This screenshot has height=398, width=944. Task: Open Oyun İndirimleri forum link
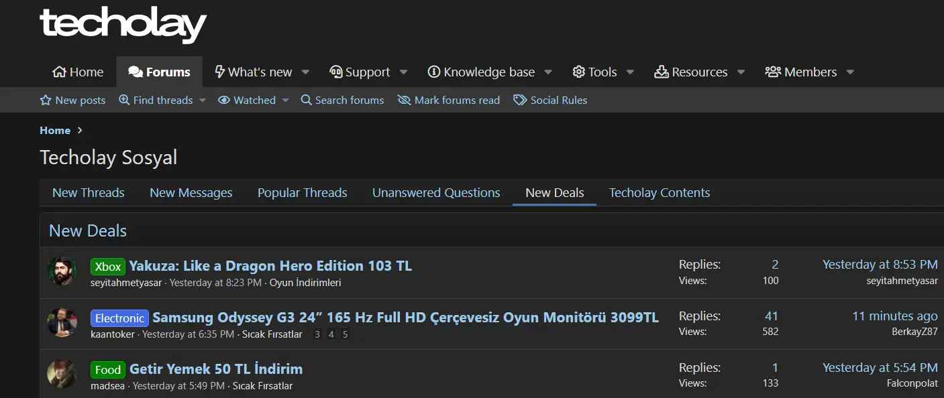point(305,283)
